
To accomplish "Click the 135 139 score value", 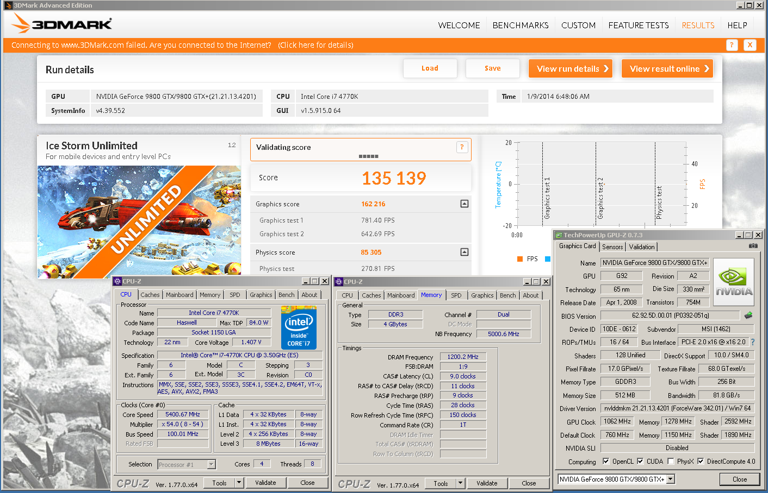I will pos(394,178).
